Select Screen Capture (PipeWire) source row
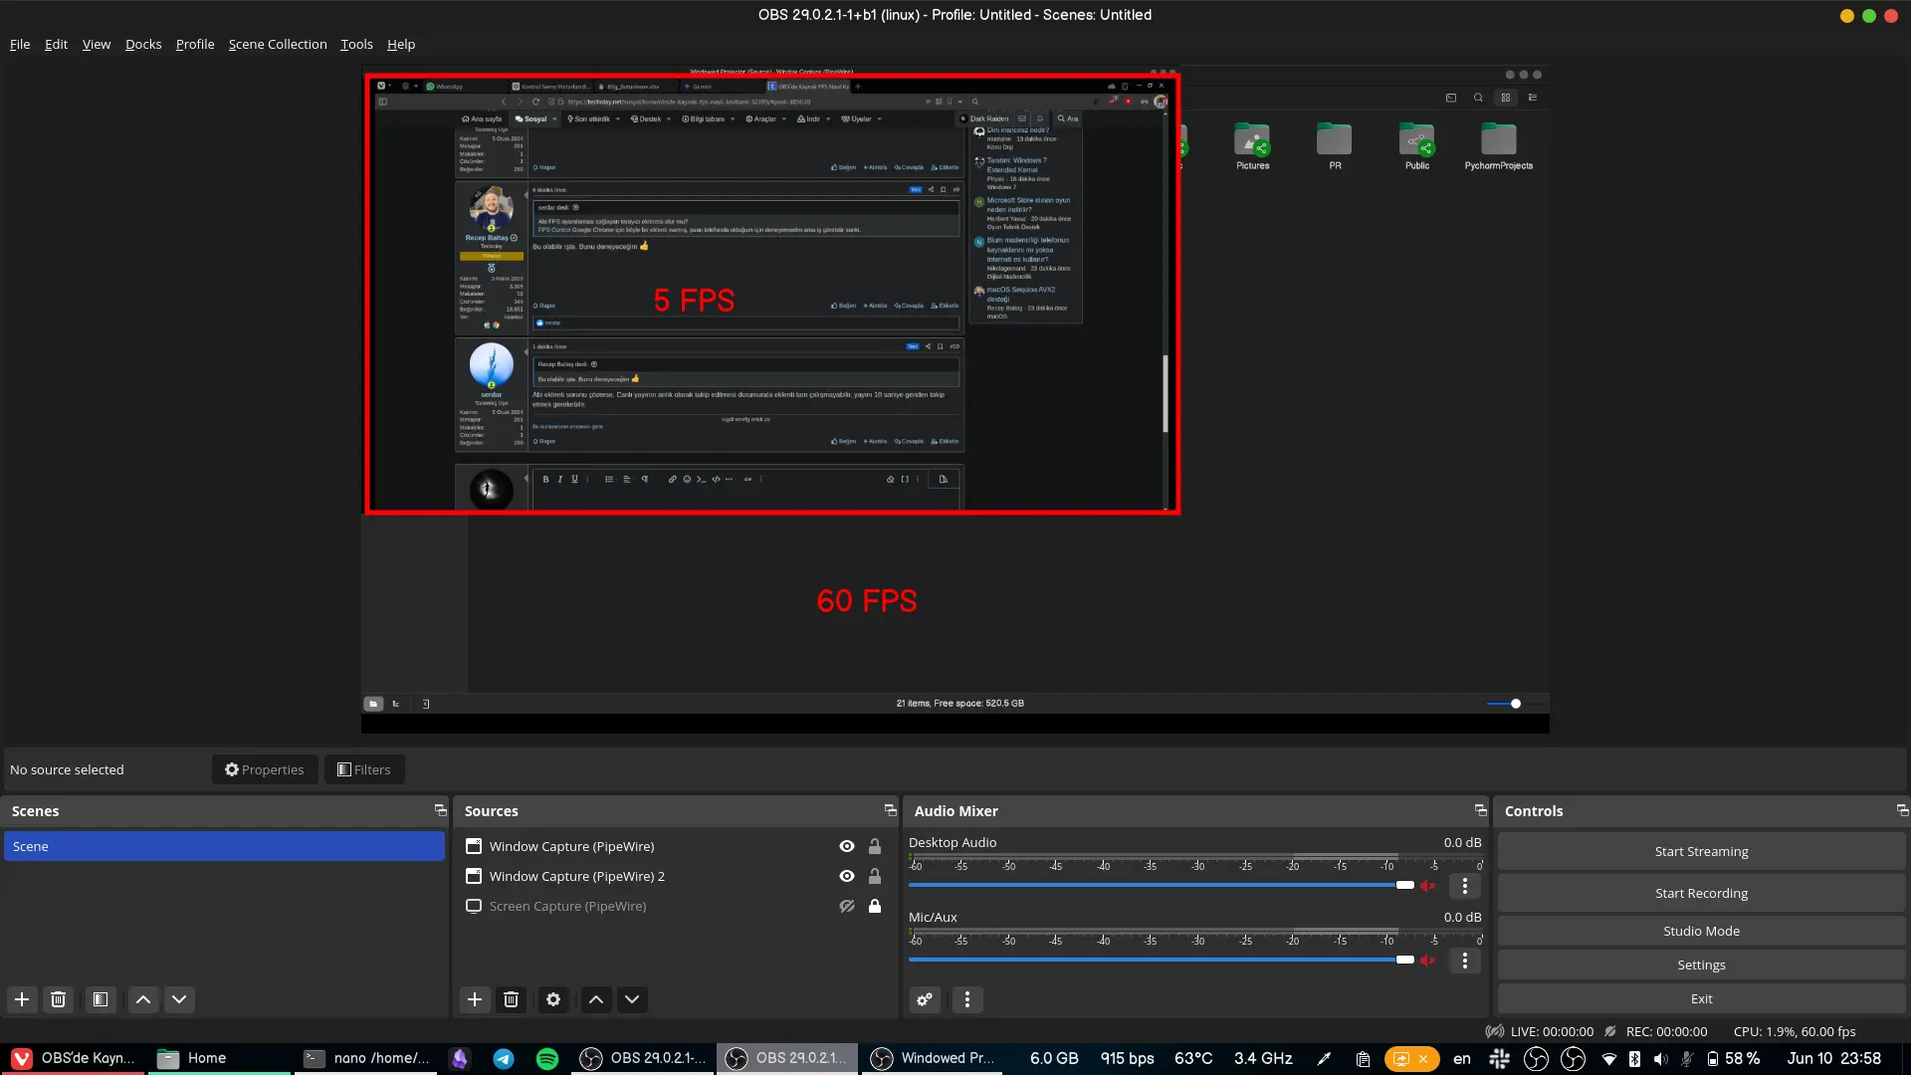The image size is (1911, 1075). [676, 906]
